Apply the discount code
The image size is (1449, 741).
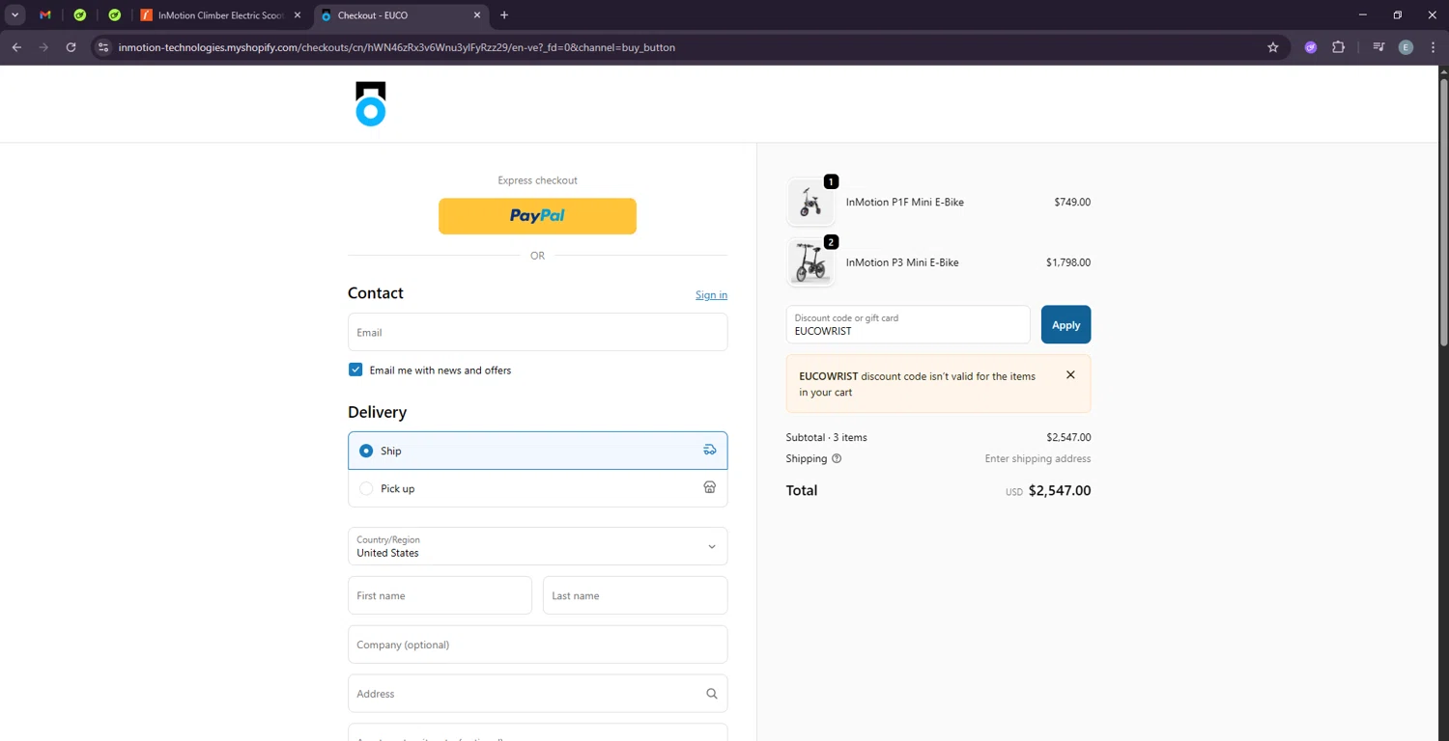1065,324
